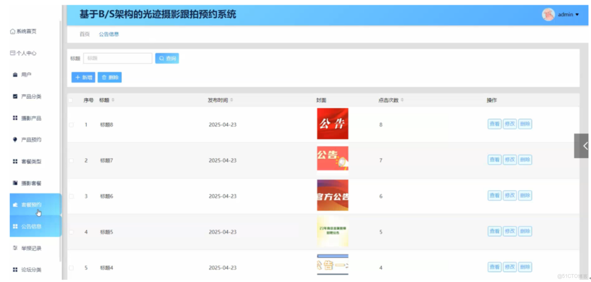Click 删除 for row 标题6
The height and width of the screenshot is (282, 591).
click(x=525, y=195)
